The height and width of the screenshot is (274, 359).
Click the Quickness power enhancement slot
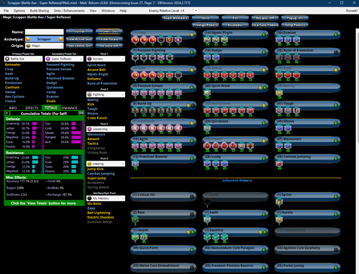(x=207, y=128)
